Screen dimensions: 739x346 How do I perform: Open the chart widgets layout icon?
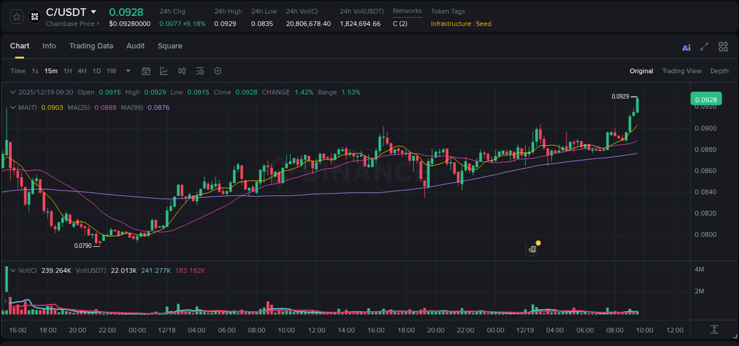723,47
